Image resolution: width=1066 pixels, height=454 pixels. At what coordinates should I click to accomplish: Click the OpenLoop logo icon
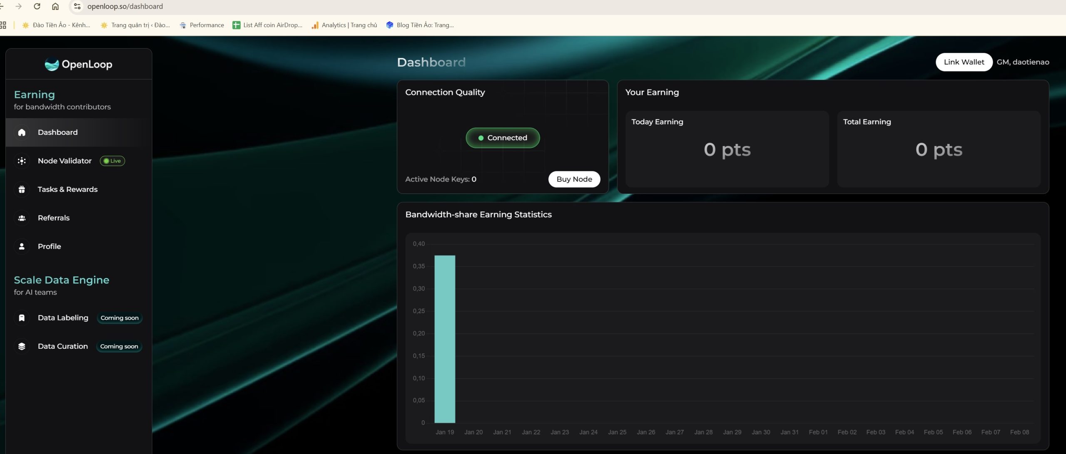coord(51,65)
